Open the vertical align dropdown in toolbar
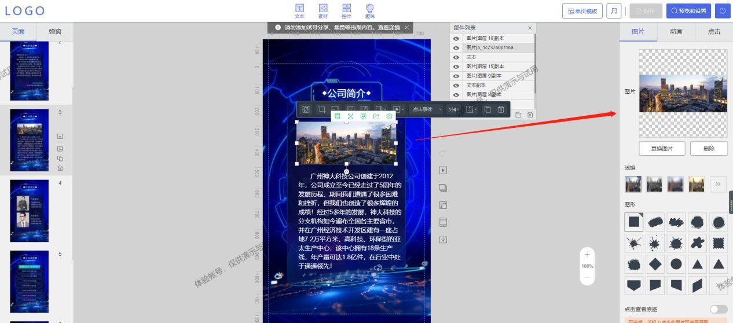The width and height of the screenshot is (733, 323). tap(472, 109)
